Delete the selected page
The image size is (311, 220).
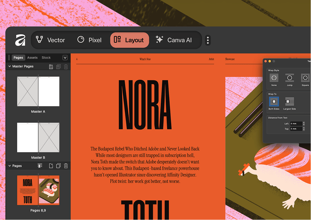(66, 166)
